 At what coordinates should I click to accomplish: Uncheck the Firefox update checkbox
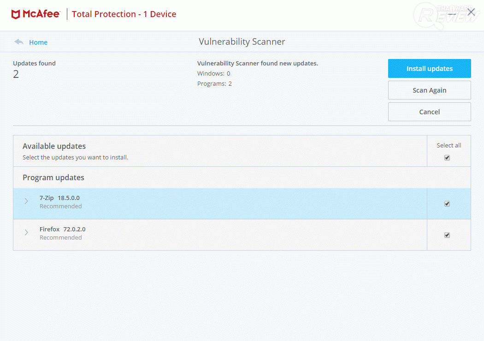pos(447,235)
